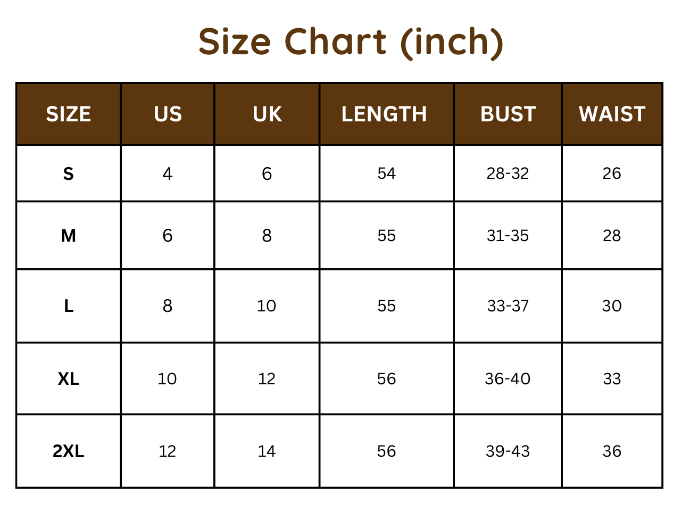
Task: Select UK size 14 cell
Action: click(x=267, y=451)
